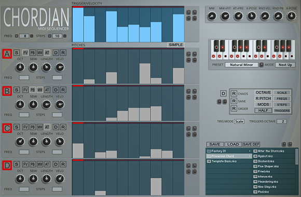
Task: Select the Against.nka preset file
Action: pyautogui.click(x=274, y=156)
